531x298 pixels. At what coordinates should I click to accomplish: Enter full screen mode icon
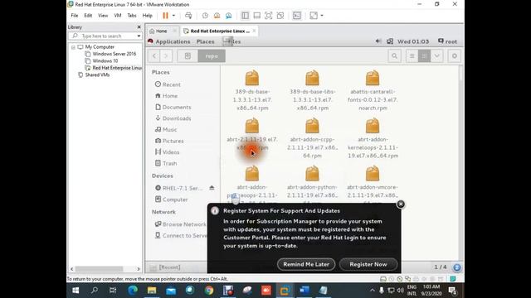tap(268, 16)
